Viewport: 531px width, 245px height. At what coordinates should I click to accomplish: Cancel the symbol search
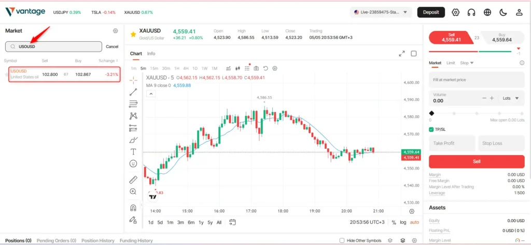point(112,47)
